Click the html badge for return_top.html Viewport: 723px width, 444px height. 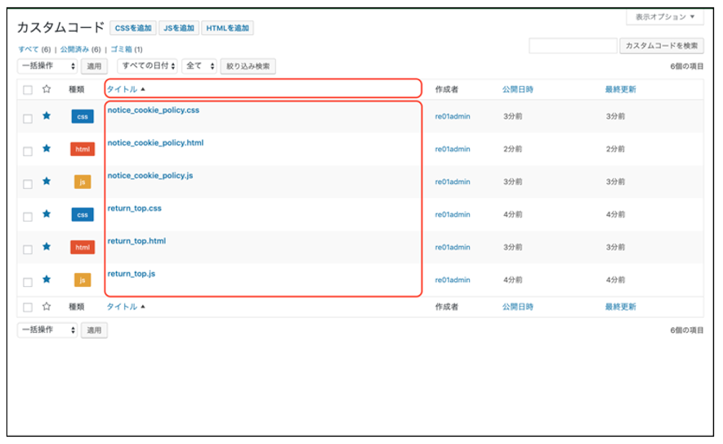click(83, 247)
